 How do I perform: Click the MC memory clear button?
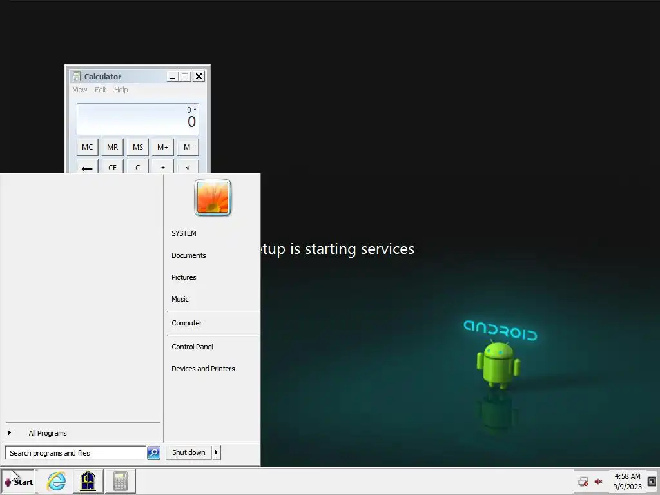click(88, 147)
